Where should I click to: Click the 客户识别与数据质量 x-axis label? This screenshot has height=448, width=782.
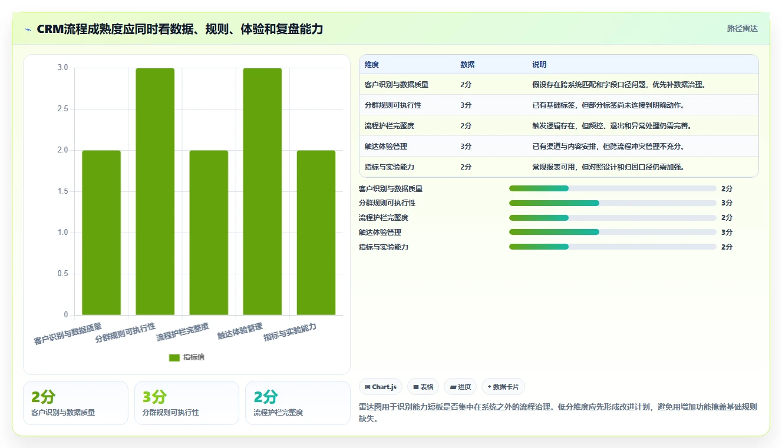point(68,334)
